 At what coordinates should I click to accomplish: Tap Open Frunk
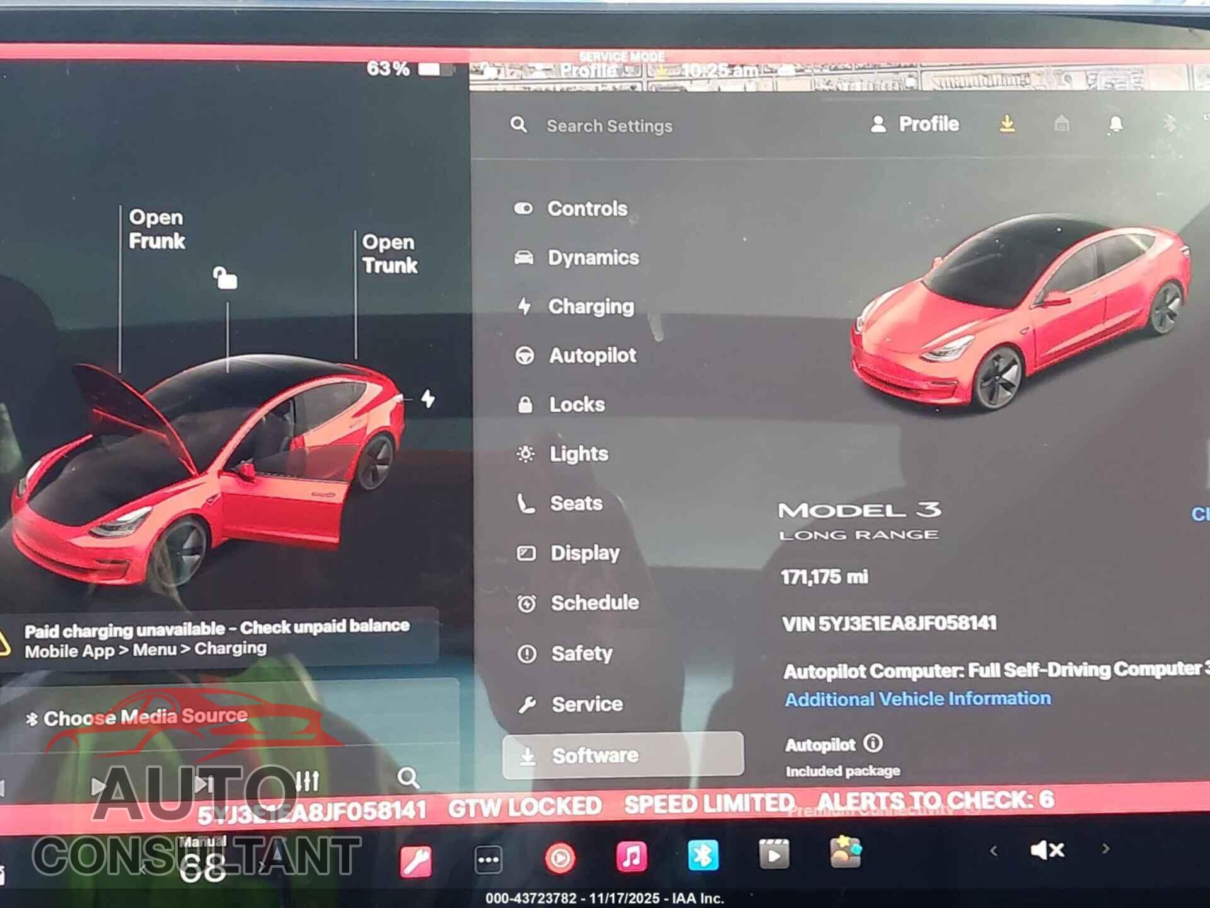point(156,229)
